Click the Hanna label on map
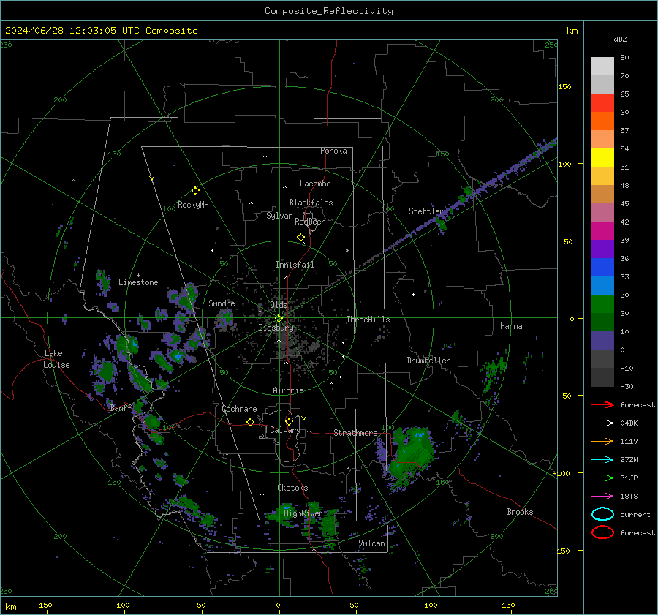The height and width of the screenshot is (615, 658). pos(511,326)
